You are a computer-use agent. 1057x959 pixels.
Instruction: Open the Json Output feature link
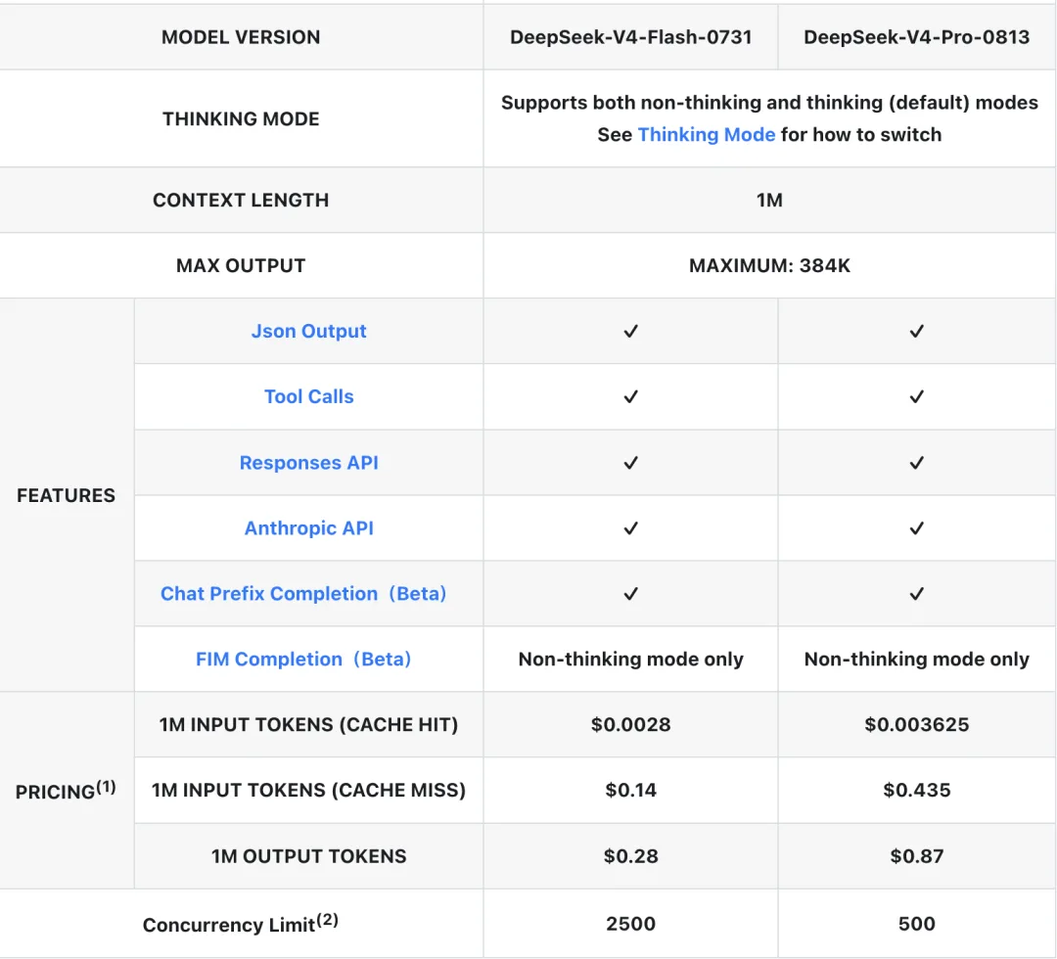click(308, 331)
